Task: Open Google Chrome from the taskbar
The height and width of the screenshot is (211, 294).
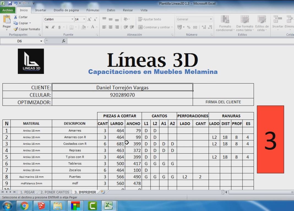Action: 24,206
